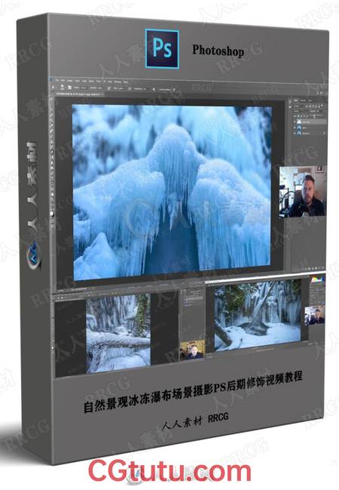Open the layer Kind filter dropdown

pos(297,106)
